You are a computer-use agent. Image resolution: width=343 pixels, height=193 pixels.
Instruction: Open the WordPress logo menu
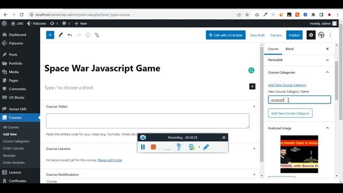(4, 24)
